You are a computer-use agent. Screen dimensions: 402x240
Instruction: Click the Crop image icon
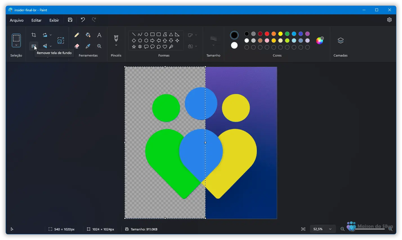tap(34, 35)
